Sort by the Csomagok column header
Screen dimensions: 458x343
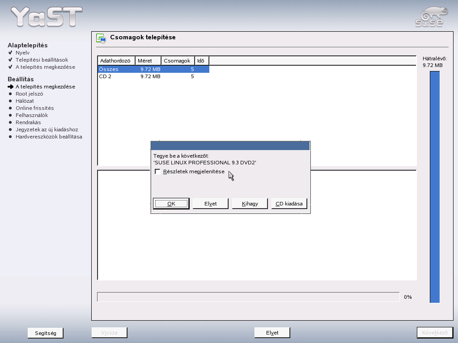(178, 61)
